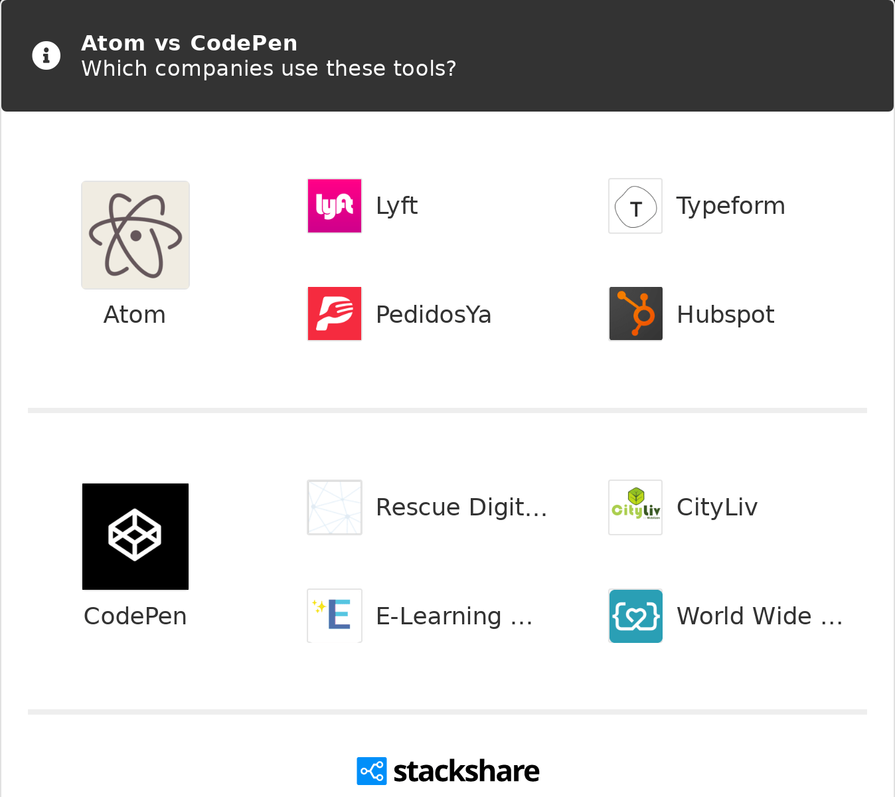Select the E-Learning company logo
Image resolution: width=895 pixels, height=797 pixels.
pyautogui.click(x=335, y=616)
